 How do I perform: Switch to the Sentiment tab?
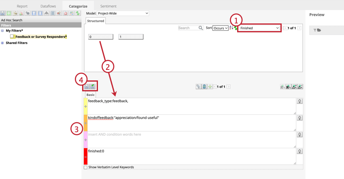(x=108, y=6)
